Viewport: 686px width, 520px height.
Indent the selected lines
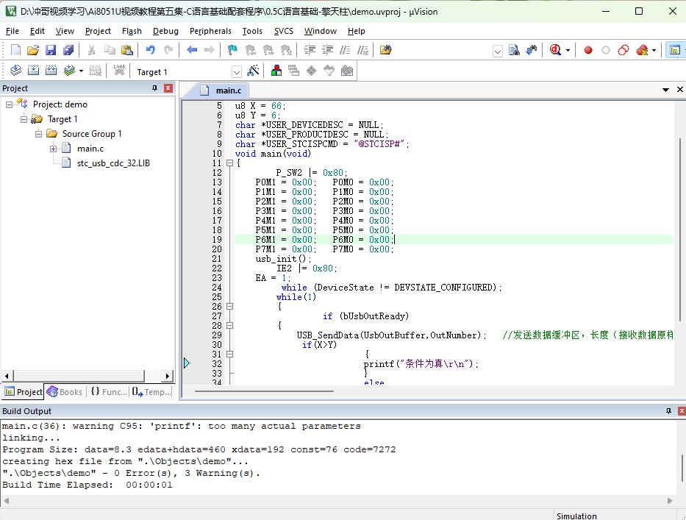coord(310,50)
